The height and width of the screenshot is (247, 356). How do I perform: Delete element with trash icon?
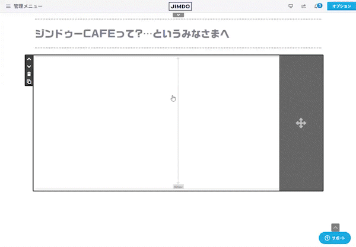pos(29,74)
